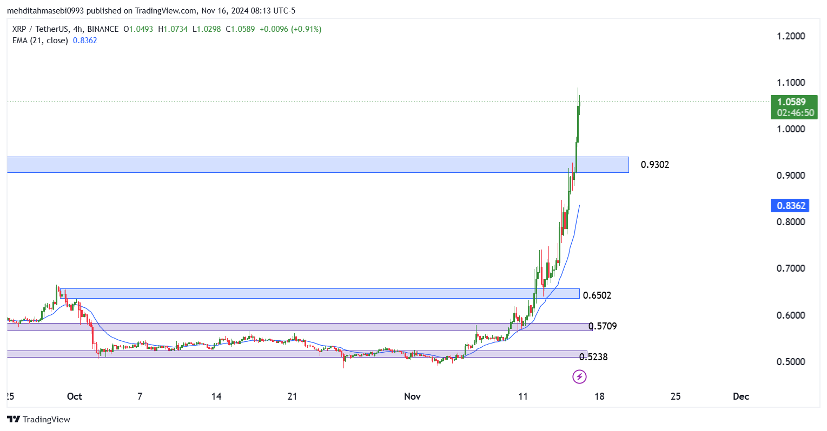The height and width of the screenshot is (431, 827).
Task: Click the TradingView logo at bottom left
Action: tap(38, 419)
